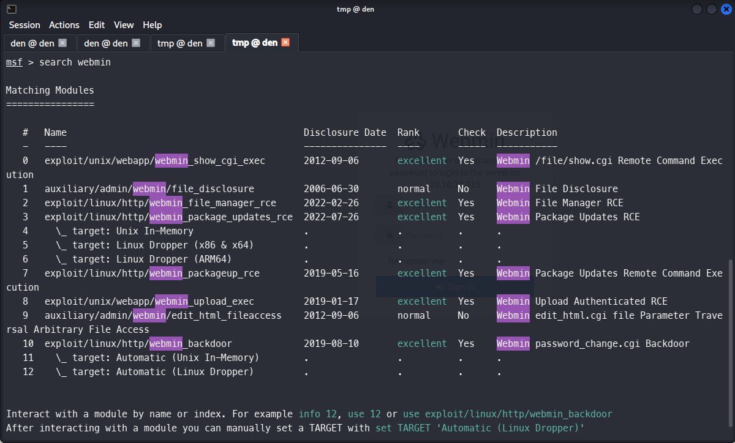The width and height of the screenshot is (735, 443).
Task: Click the 2012-09-06 date of module 0
Action: 331,161
